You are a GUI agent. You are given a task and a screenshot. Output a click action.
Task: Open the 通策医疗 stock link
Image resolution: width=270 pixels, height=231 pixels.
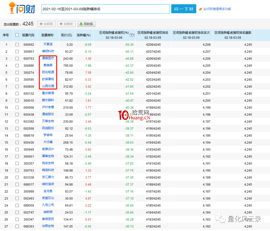(x=48, y=58)
